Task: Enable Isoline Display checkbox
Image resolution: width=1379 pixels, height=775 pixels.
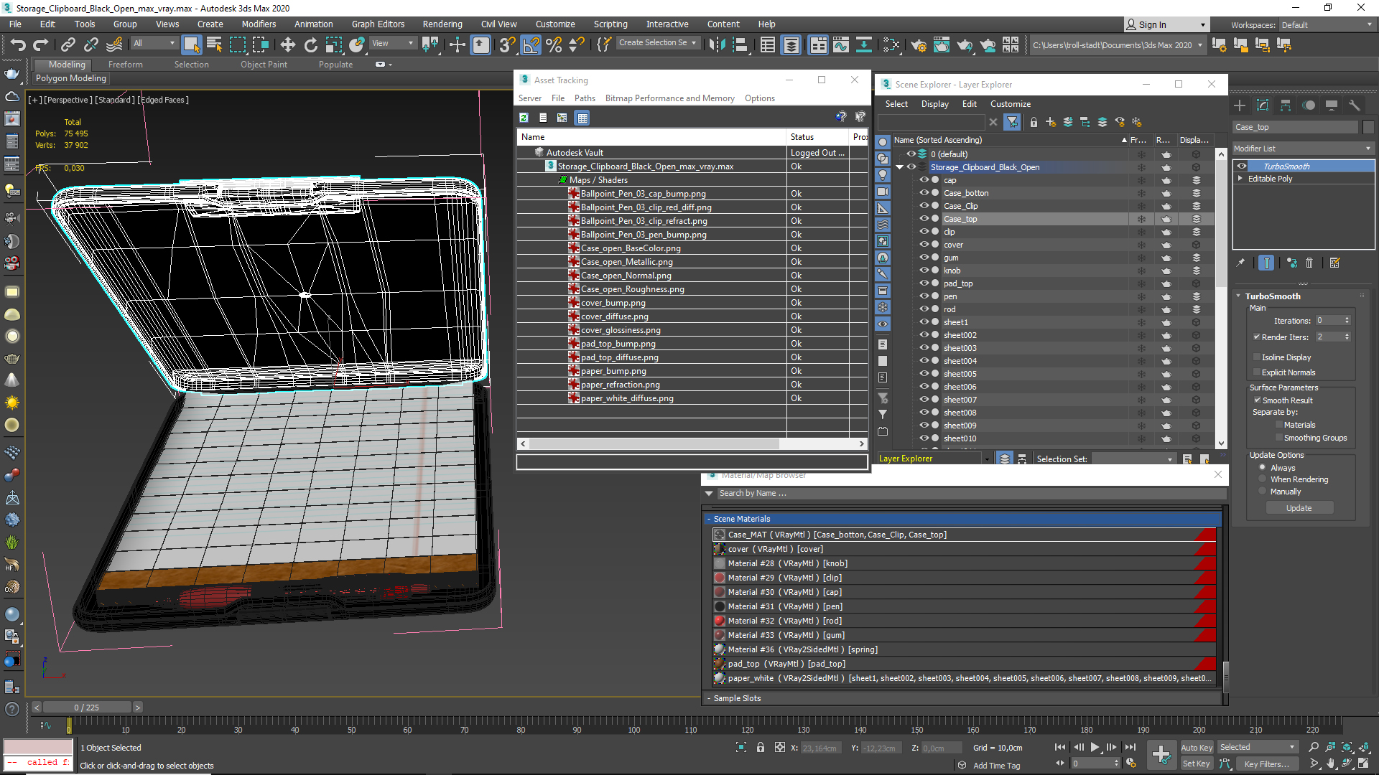Action: [1257, 357]
